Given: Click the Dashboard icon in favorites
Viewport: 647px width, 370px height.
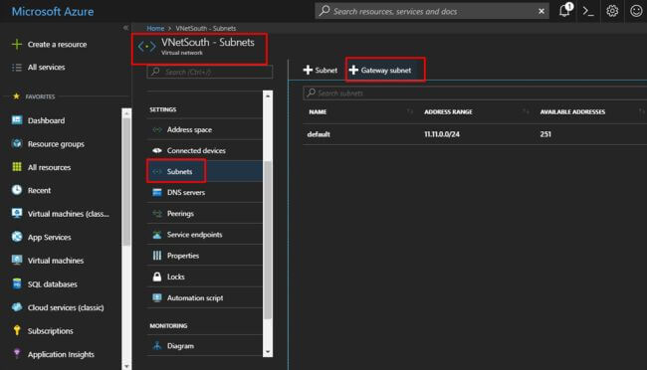Looking at the screenshot, I should (x=17, y=120).
